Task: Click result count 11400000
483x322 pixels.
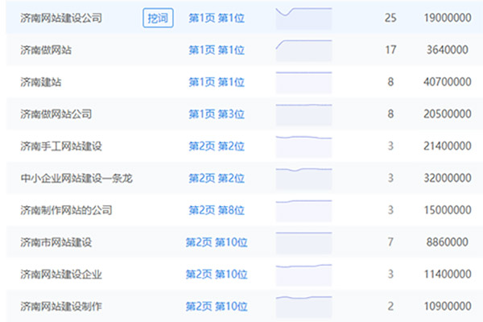Action: (x=448, y=275)
